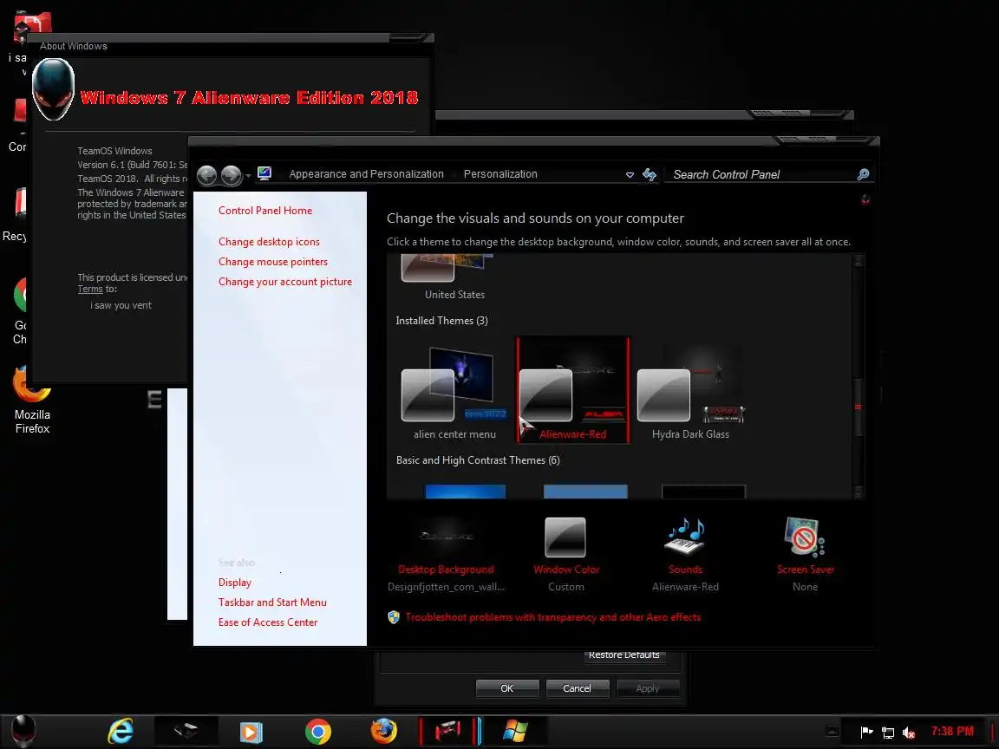Open Windows Media Player from taskbar
Image resolution: width=999 pixels, height=749 pixels.
(x=251, y=733)
